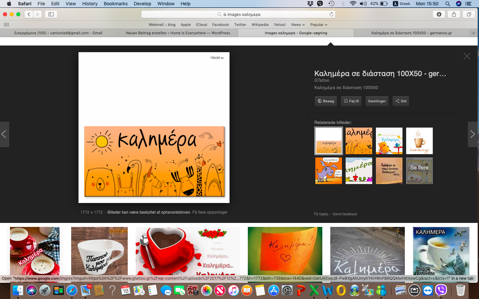Expand the Popular favorites dropdown
Viewport: 479px width, 299px height.
coord(319,25)
